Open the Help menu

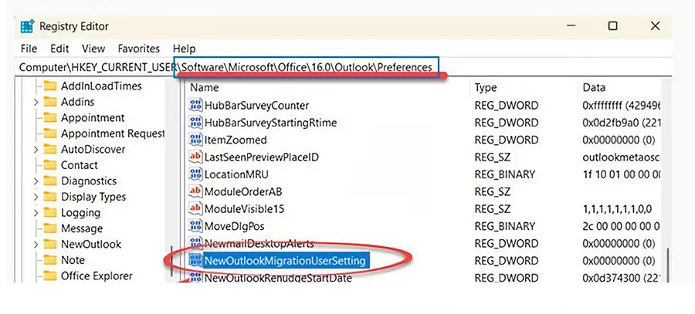184,49
